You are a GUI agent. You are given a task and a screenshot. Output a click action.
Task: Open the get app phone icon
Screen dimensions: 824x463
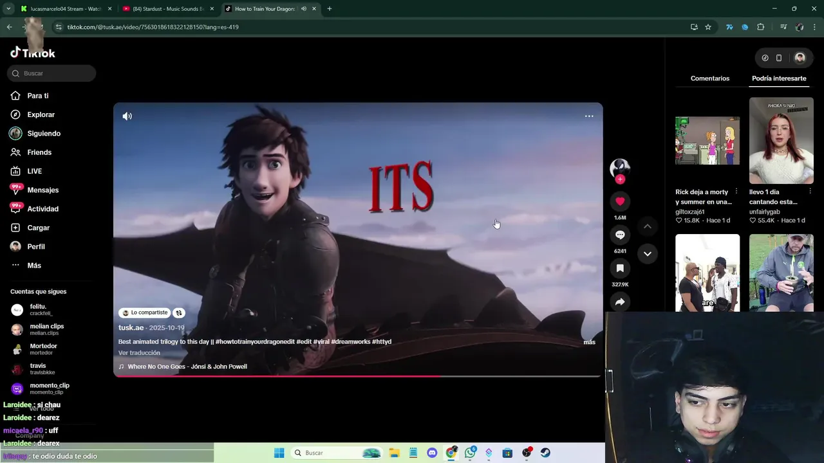pyautogui.click(x=779, y=58)
